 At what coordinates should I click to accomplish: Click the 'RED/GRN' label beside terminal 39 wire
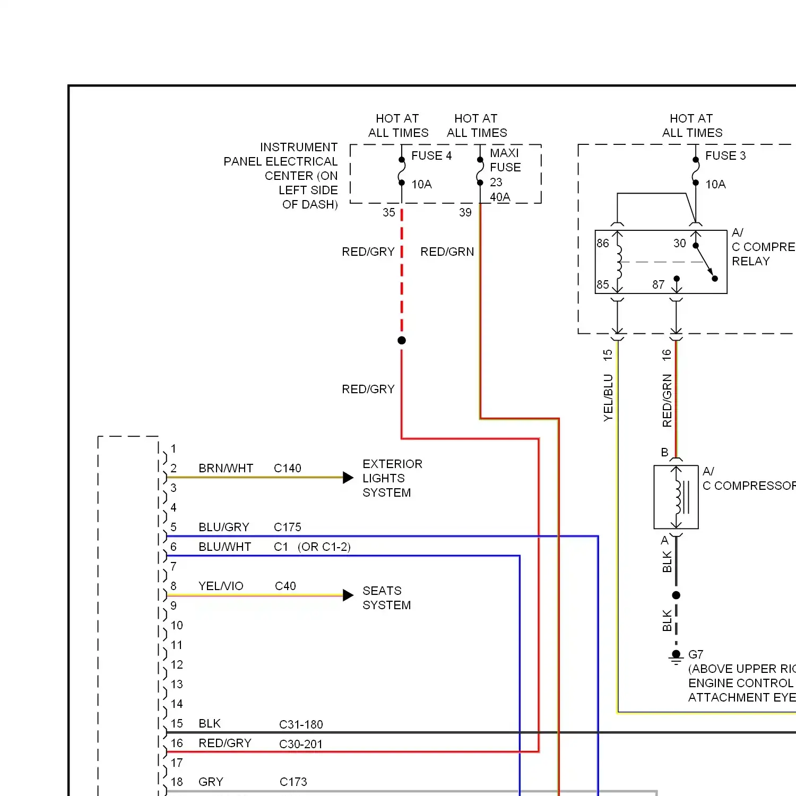(447, 252)
